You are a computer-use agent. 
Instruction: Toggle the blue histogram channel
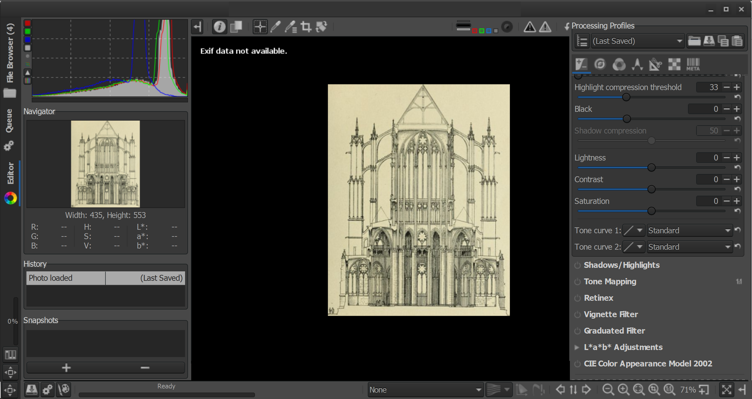[x=28, y=40]
